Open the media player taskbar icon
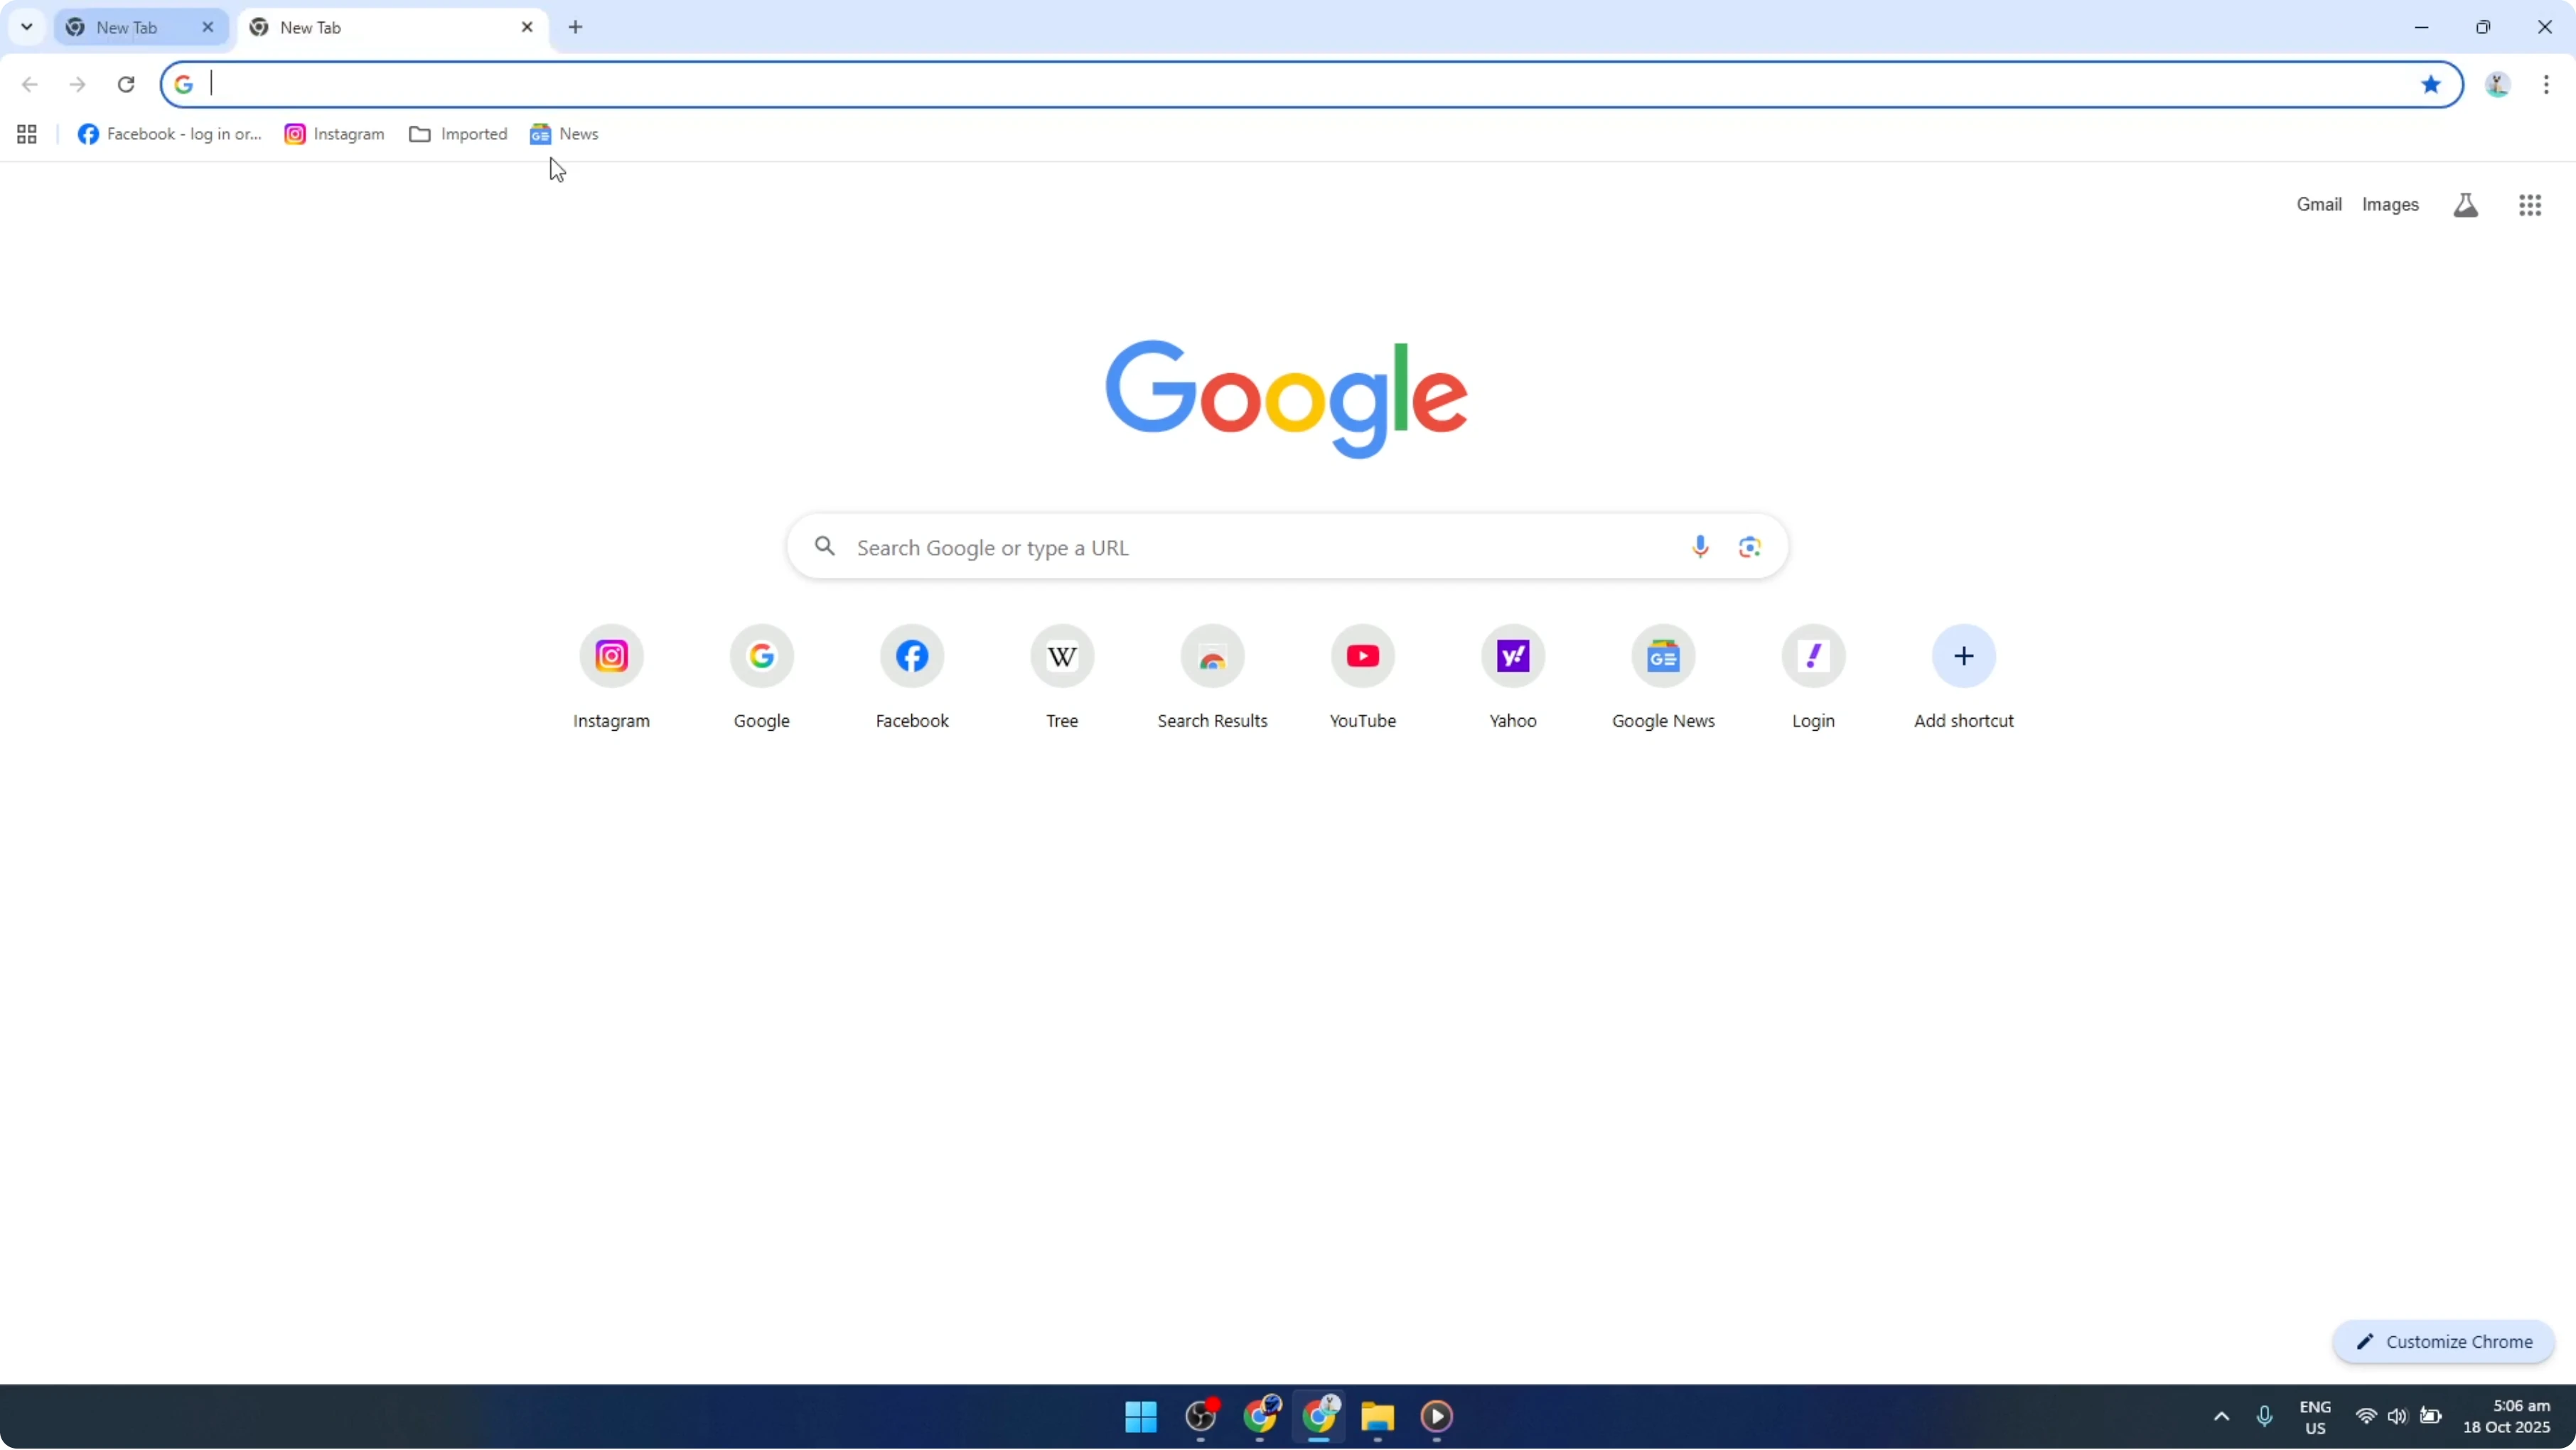Viewport: 2576px width, 1450px height. [x=1436, y=1417]
